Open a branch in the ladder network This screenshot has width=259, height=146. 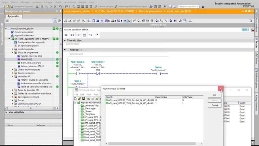point(91,35)
